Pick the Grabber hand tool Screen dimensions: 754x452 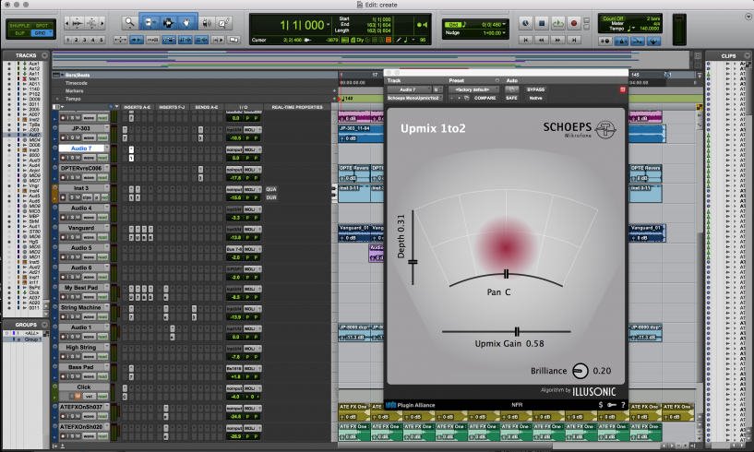186,22
